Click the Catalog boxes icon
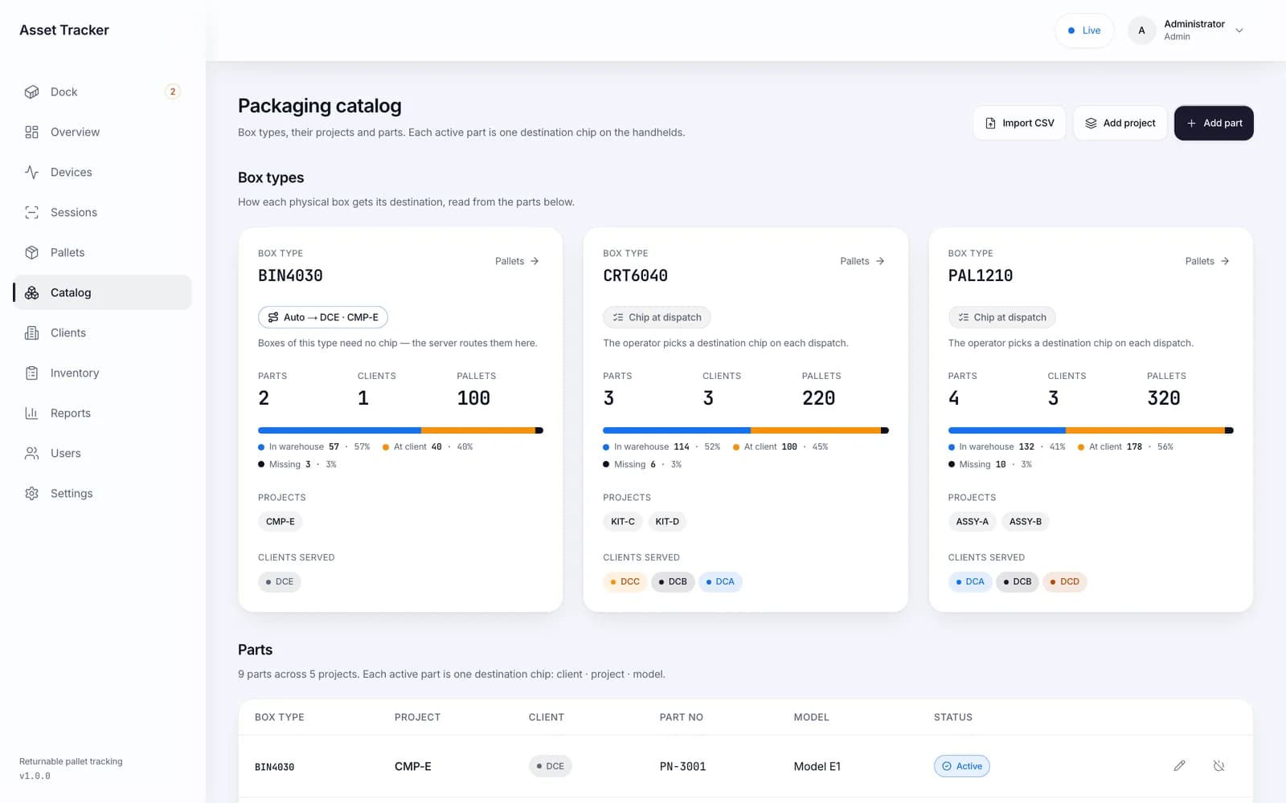The width and height of the screenshot is (1286, 803). pos(31,292)
